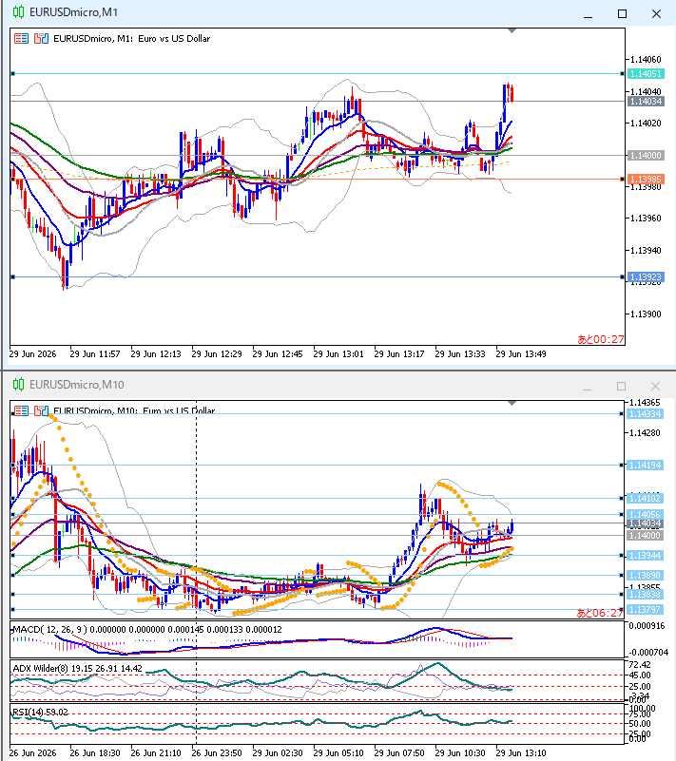Click the 26 Jun 18:30 time label
This screenshot has height=761, width=676.
click(x=95, y=753)
